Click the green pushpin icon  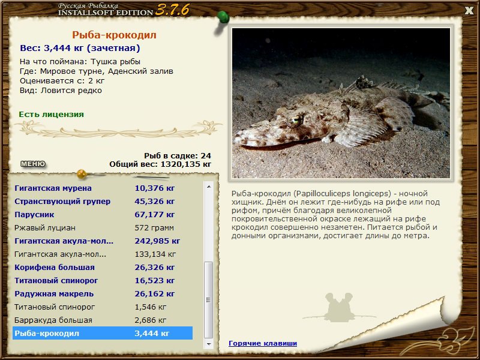pyautogui.click(x=223, y=17)
